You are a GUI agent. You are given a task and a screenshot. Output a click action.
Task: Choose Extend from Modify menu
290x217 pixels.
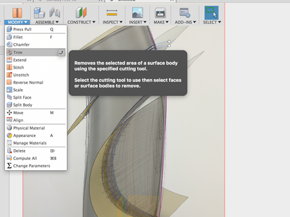click(x=36, y=60)
